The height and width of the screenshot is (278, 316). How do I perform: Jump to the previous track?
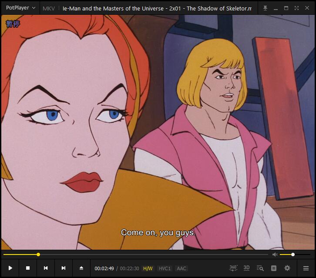pos(46,268)
